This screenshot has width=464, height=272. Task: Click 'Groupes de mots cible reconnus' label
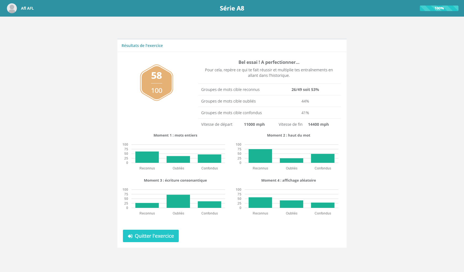coord(230,90)
